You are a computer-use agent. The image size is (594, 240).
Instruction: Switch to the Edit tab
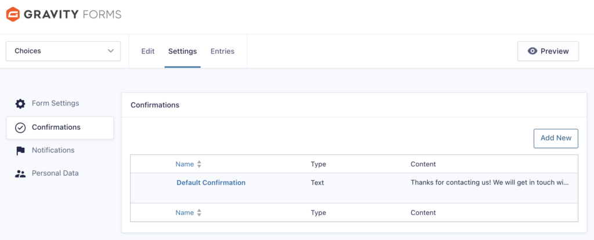point(148,51)
